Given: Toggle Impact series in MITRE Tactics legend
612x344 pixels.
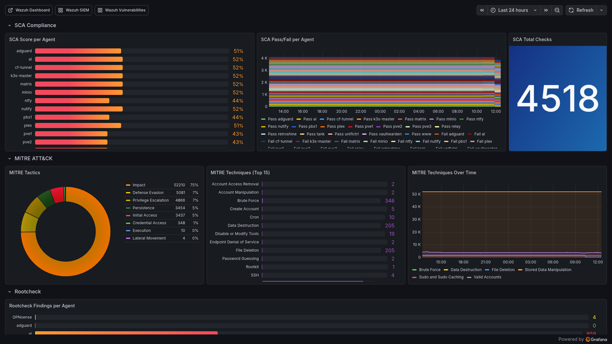Looking at the screenshot, I should pos(139,185).
